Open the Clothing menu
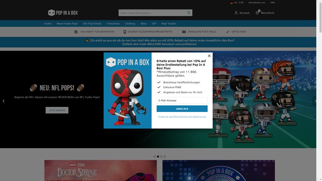Viewport: 322px width, 181px height. [x=130, y=23]
